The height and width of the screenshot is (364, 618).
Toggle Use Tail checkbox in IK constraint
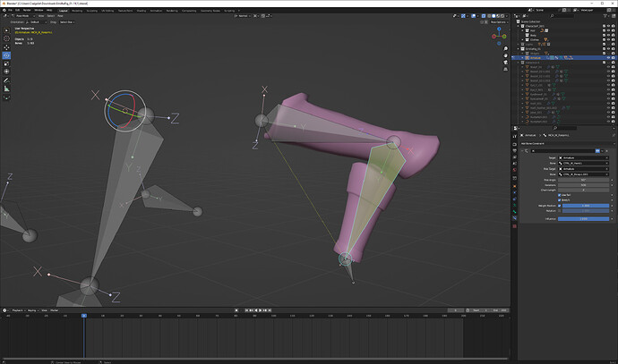559,195
